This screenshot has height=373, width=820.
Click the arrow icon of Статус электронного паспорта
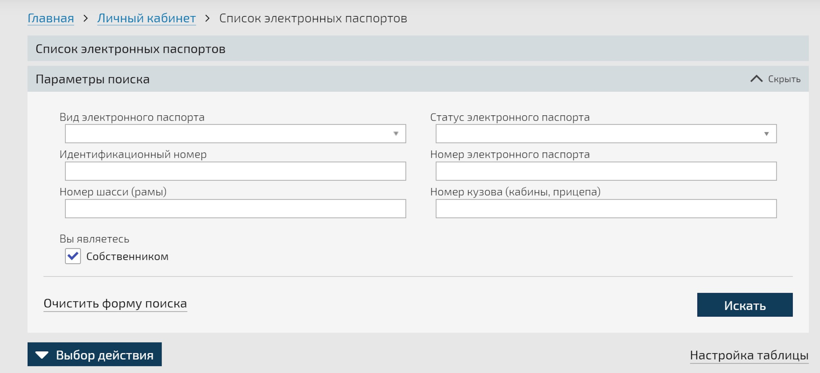(x=767, y=134)
